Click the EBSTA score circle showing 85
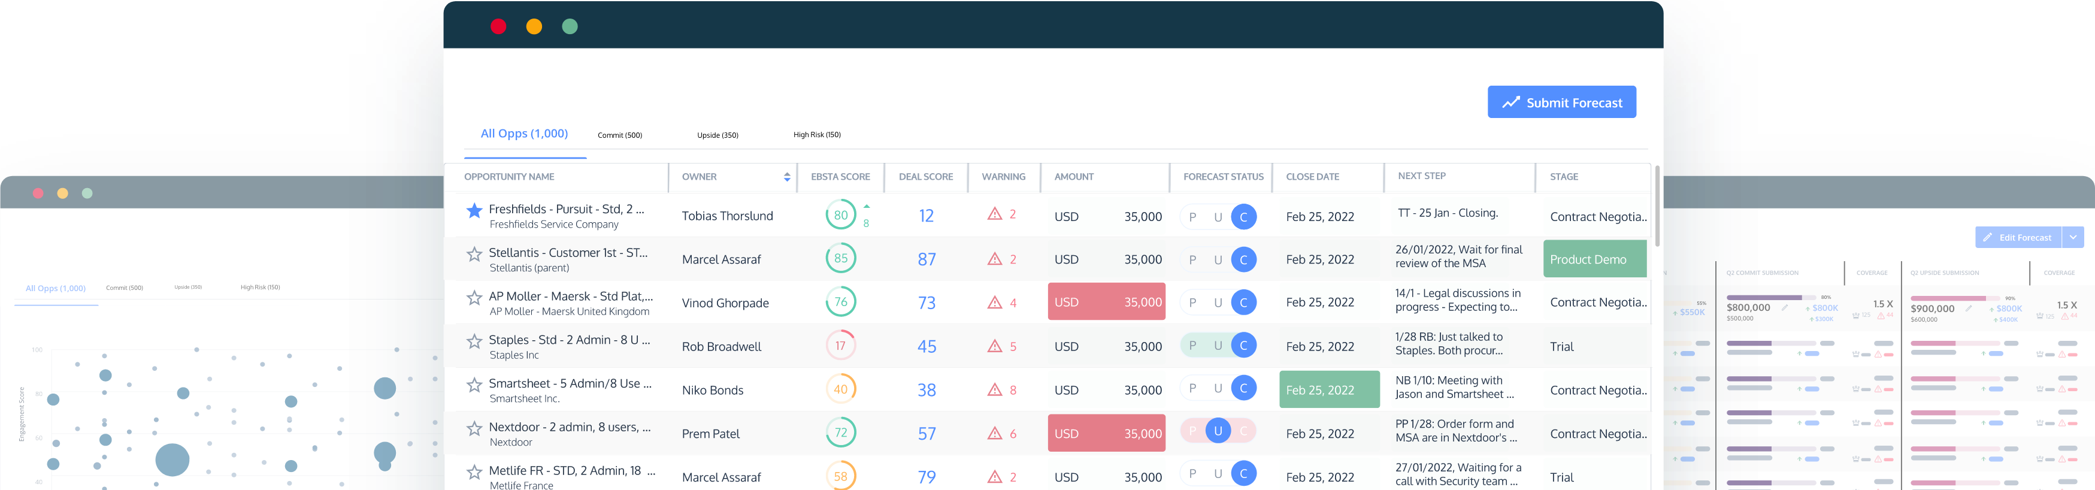This screenshot has width=2095, height=490. (x=840, y=259)
